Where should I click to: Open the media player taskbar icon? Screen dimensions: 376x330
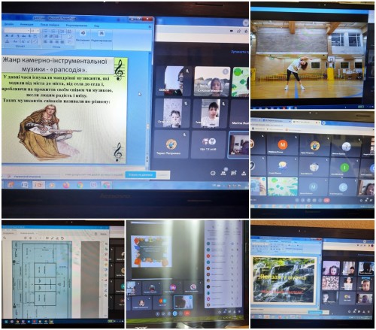pos(52,185)
